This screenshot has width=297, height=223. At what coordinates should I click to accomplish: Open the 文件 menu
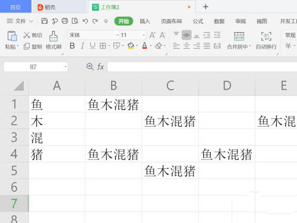[x=20, y=21]
